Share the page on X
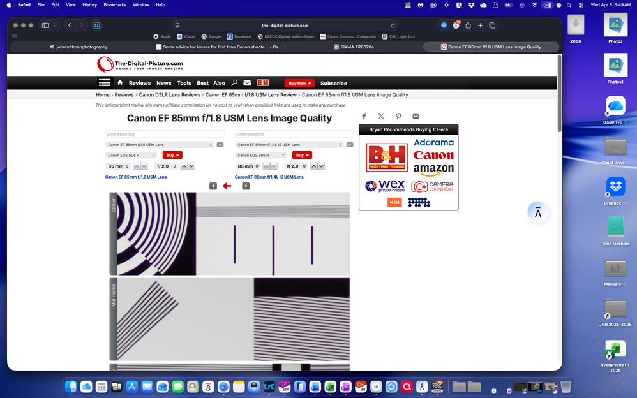This screenshot has height=398, width=637. pos(381,116)
